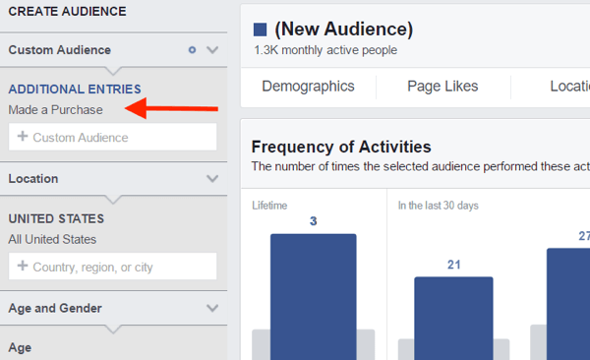Click the ADDITIONAL ENTRIES heading
Viewport: 590px width, 360px height.
[75, 89]
